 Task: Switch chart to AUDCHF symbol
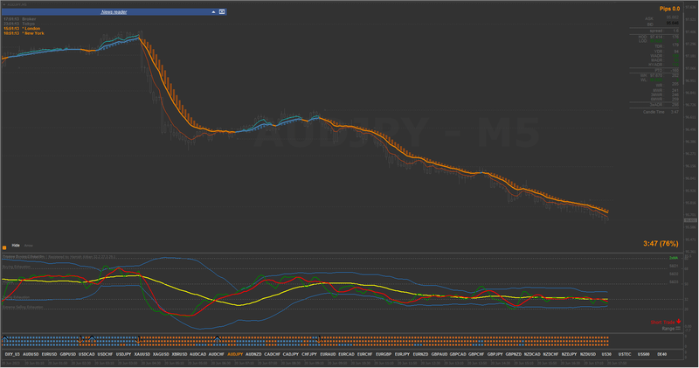coord(216,354)
